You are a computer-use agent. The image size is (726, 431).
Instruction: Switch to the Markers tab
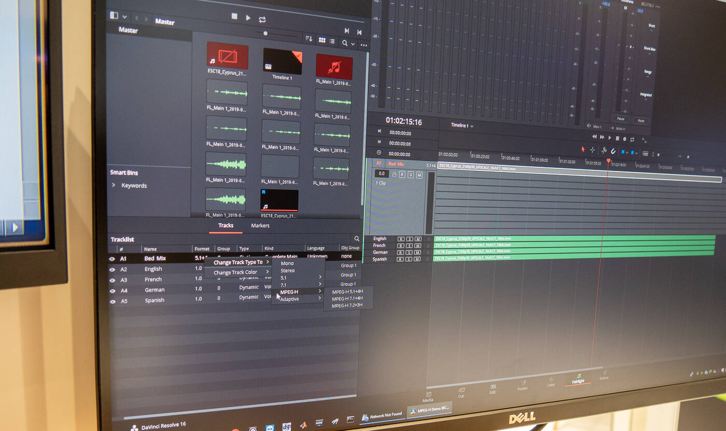[x=260, y=226]
